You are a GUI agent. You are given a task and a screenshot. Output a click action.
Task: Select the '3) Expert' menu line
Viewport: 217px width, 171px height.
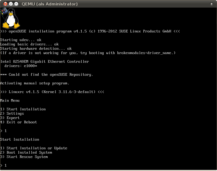pos(10,118)
